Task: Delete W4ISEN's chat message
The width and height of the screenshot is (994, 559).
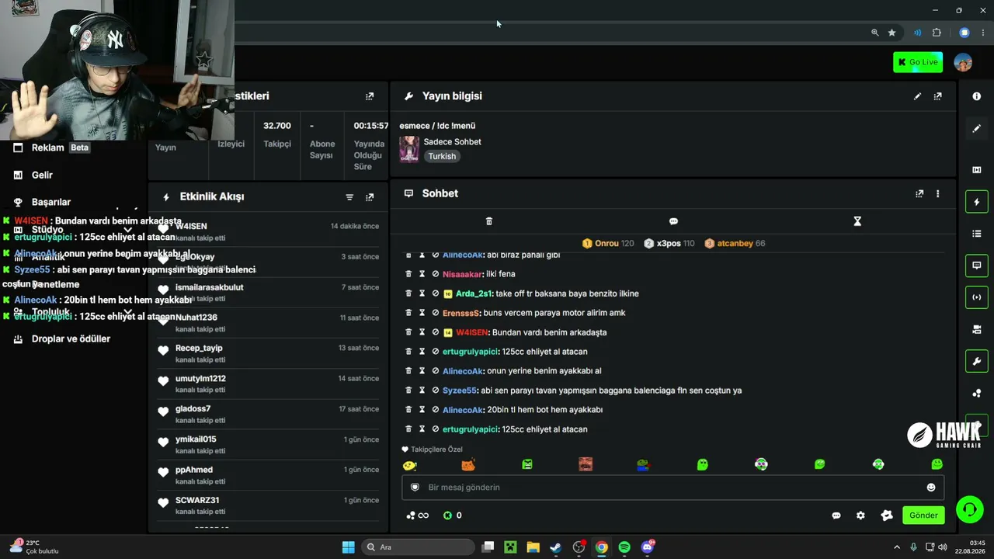Action: (x=408, y=332)
